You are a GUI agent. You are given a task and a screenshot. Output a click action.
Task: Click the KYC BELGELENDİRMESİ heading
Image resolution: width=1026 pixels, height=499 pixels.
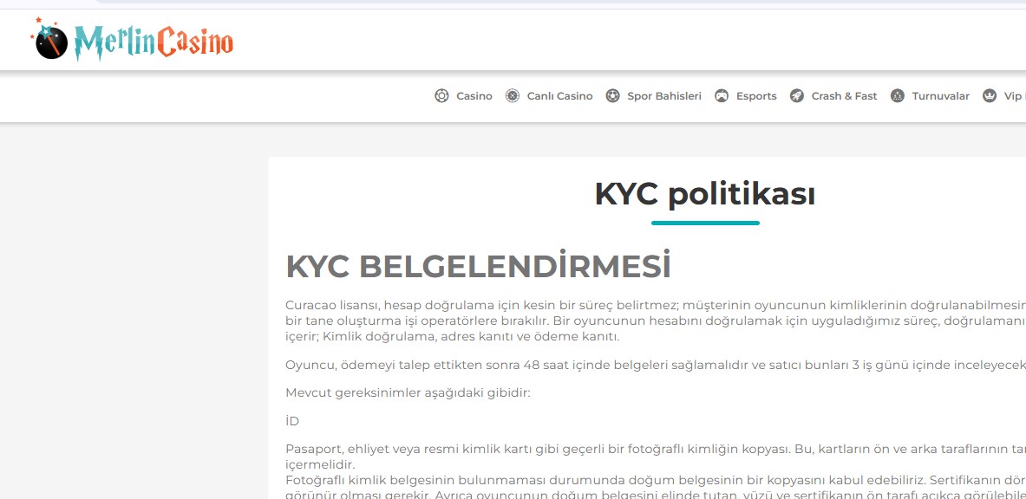tap(478, 267)
